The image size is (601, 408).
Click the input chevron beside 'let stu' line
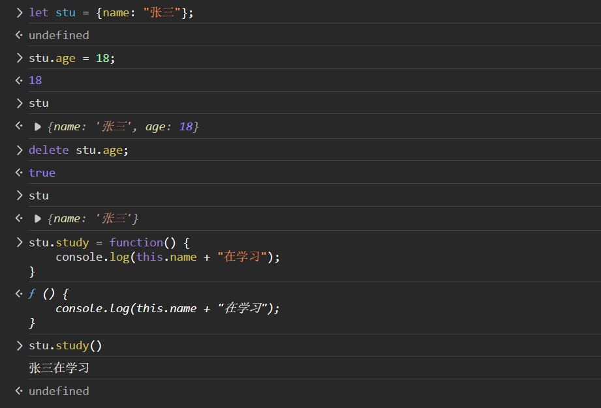19,13
